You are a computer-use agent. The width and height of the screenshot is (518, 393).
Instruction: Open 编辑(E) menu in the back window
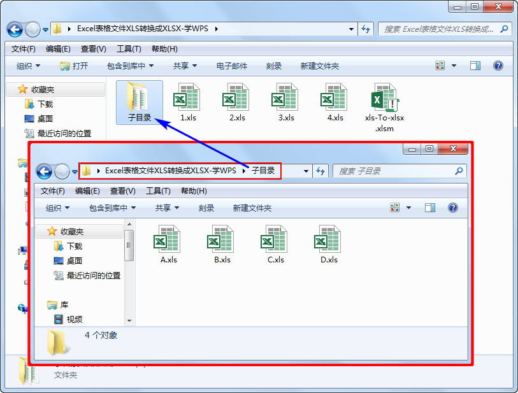tap(58, 49)
